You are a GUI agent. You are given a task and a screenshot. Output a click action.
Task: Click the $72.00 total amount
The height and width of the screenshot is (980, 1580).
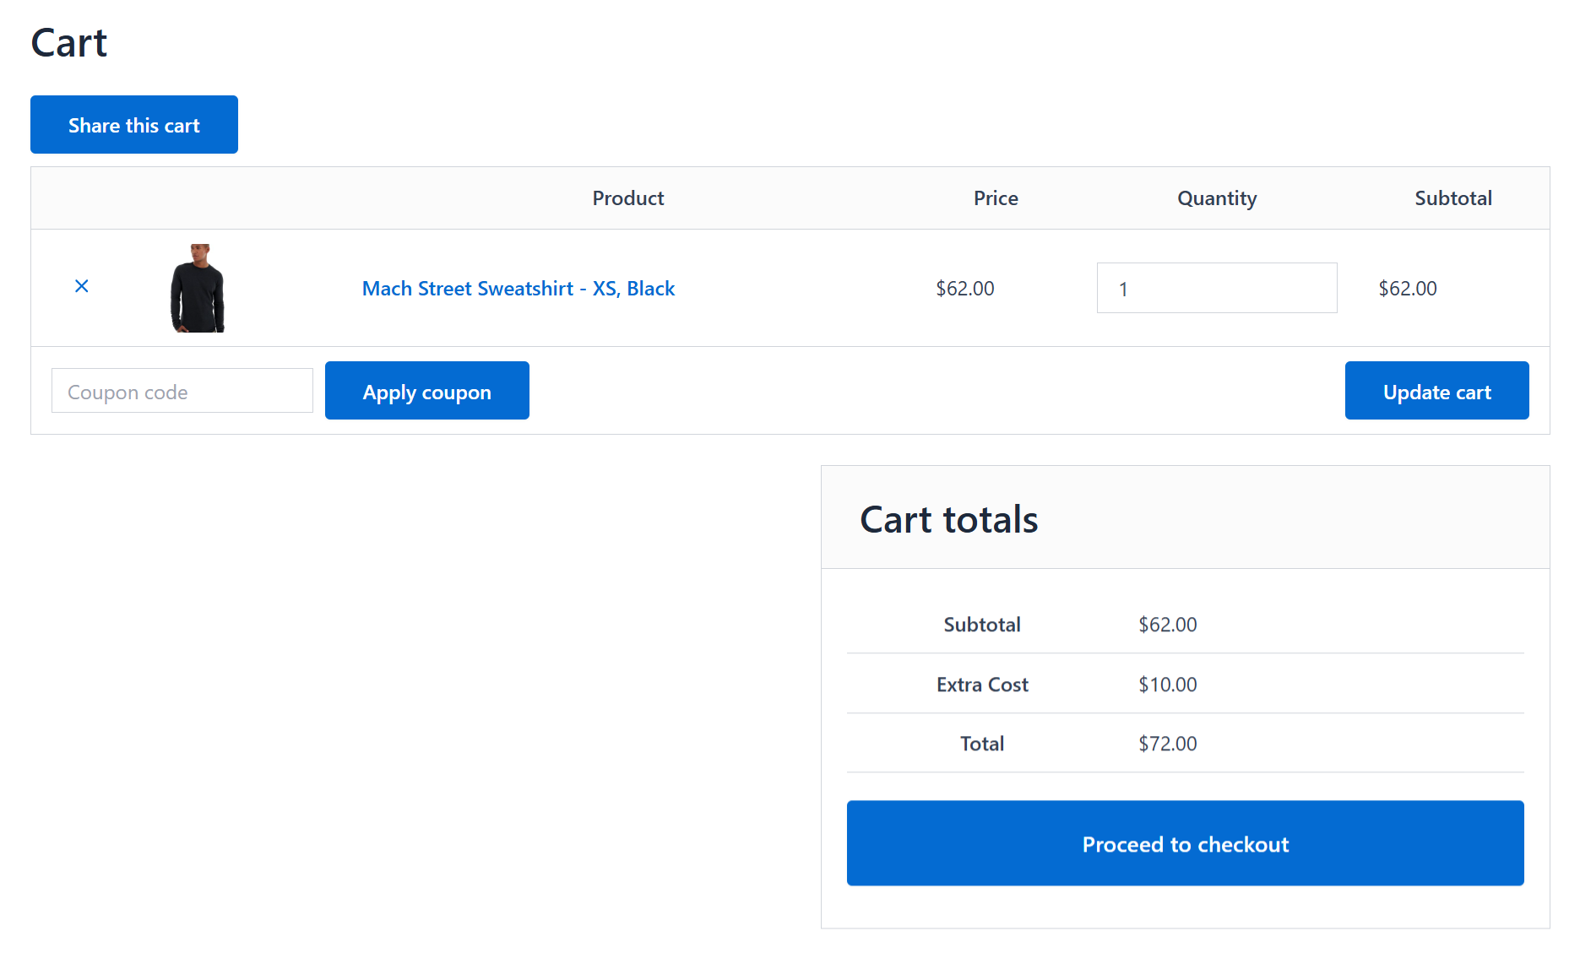pos(1167,744)
